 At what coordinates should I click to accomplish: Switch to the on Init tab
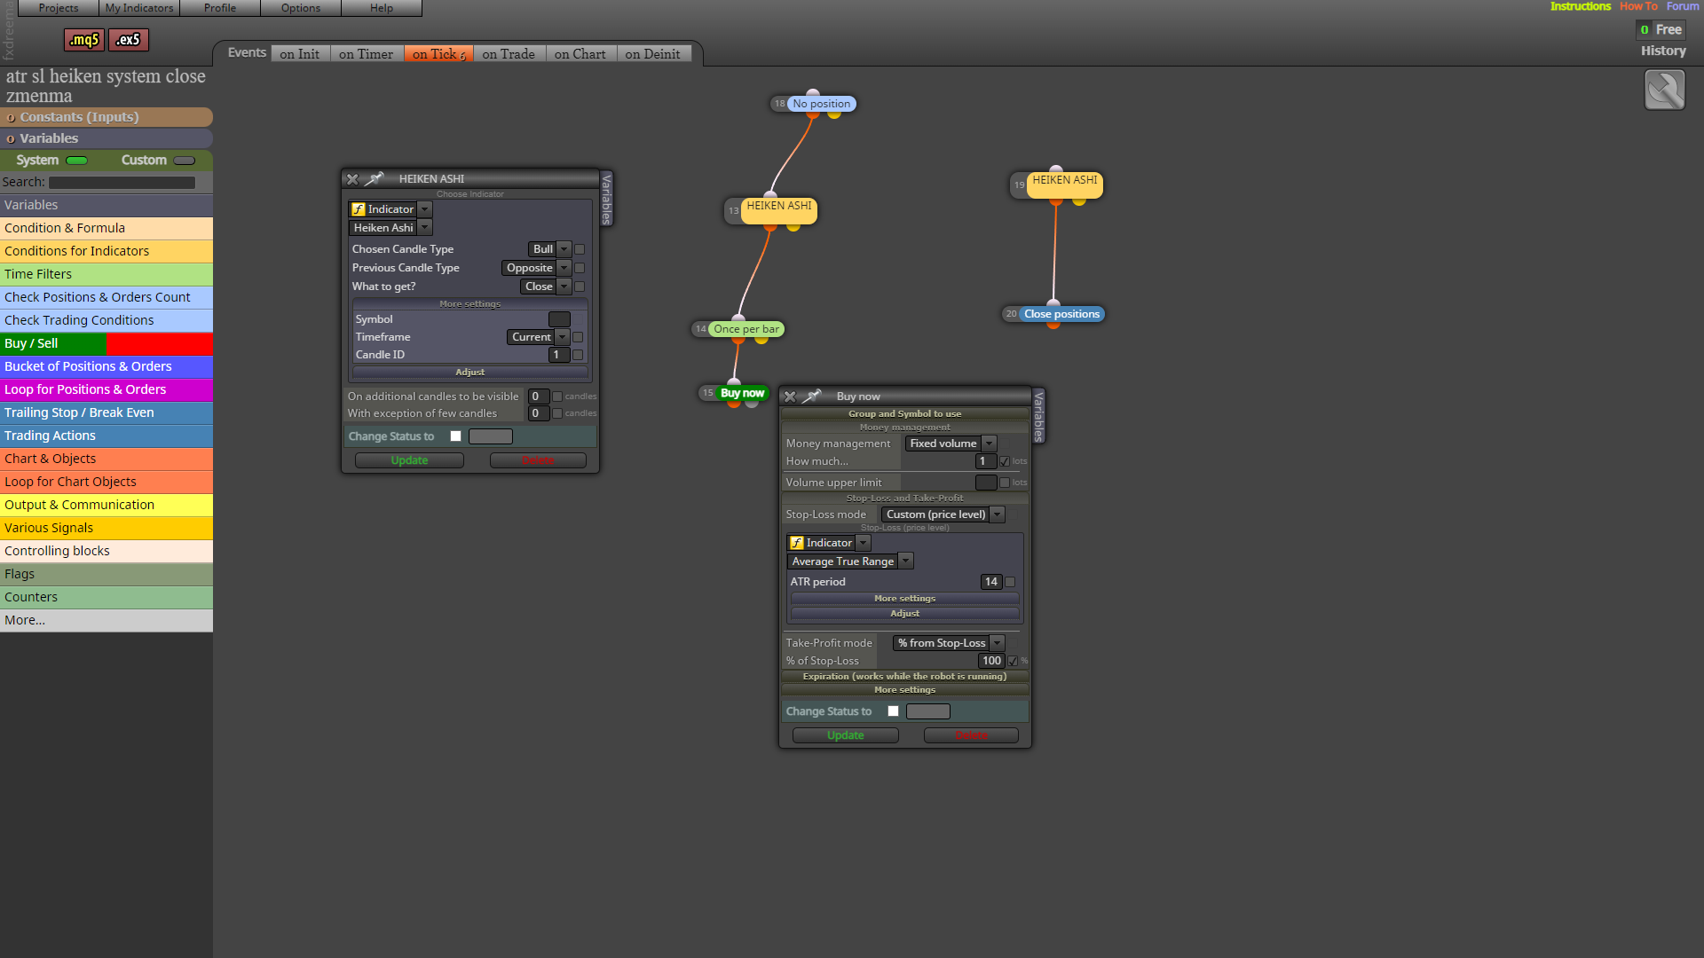pos(300,54)
